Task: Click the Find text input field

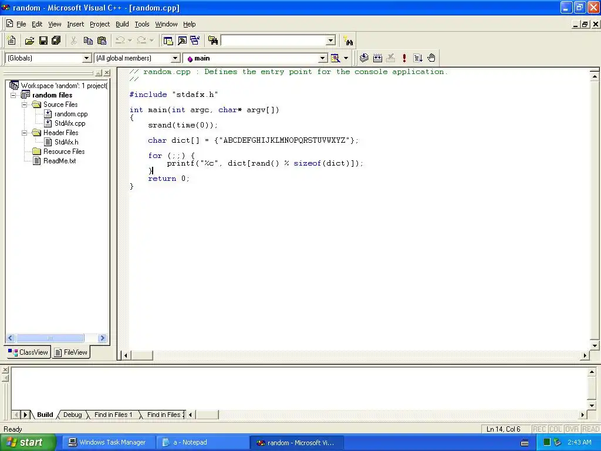Action: pyautogui.click(x=274, y=41)
